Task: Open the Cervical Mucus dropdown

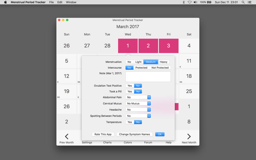Action: [138, 103]
